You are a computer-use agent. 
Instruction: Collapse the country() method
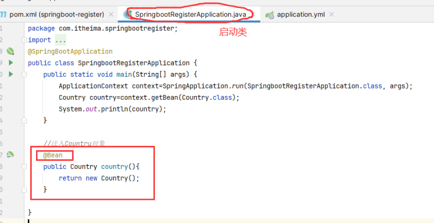click(x=24, y=167)
